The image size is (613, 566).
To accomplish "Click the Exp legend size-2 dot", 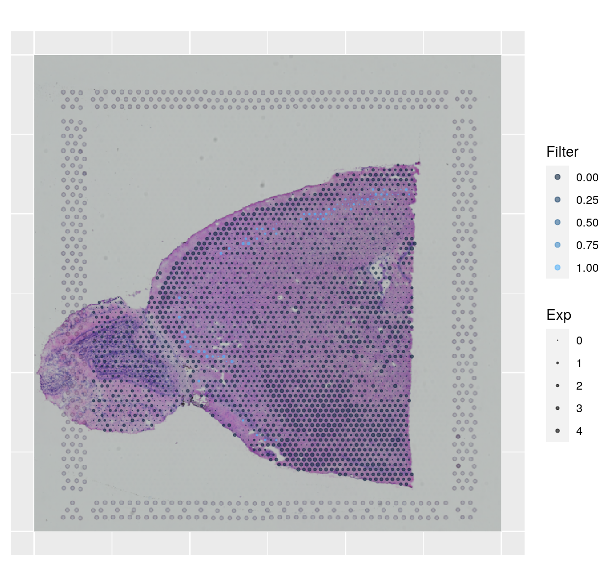I will [557, 386].
